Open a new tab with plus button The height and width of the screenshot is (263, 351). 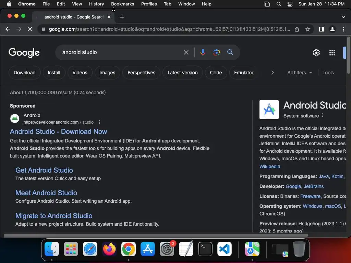point(122,17)
